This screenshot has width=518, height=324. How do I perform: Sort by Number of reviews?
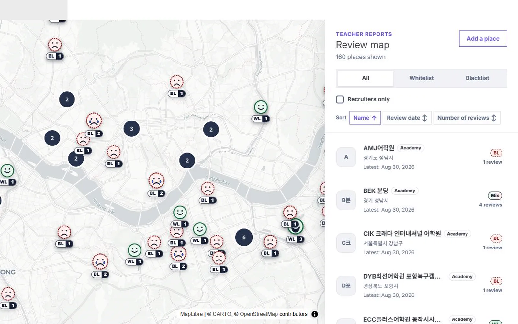[467, 118]
